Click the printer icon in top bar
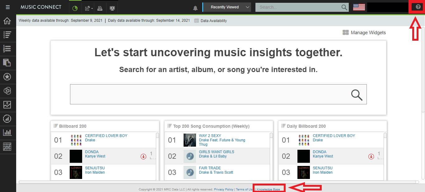The image size is (425, 192). [x=100, y=8]
